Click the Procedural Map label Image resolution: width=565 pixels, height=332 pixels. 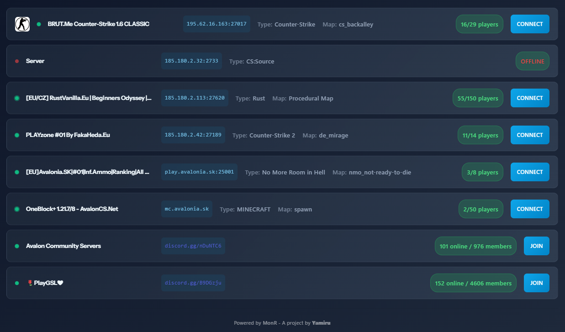pos(311,99)
